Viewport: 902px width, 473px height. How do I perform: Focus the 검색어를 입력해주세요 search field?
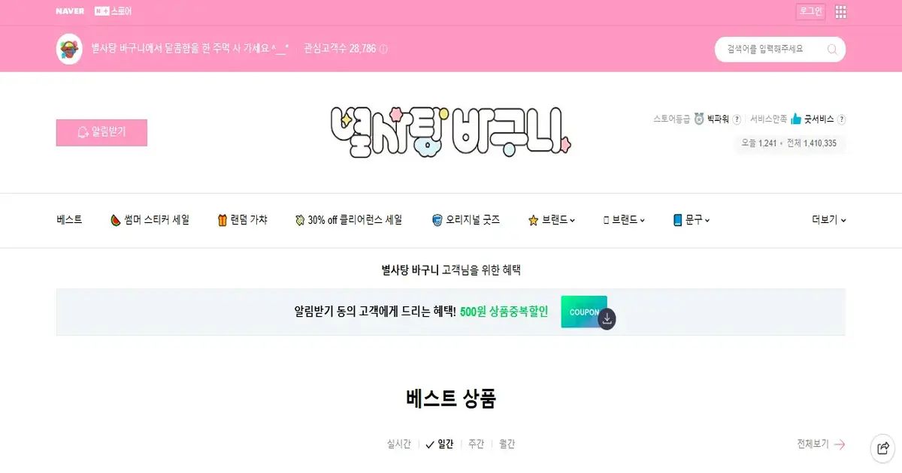[770, 49]
